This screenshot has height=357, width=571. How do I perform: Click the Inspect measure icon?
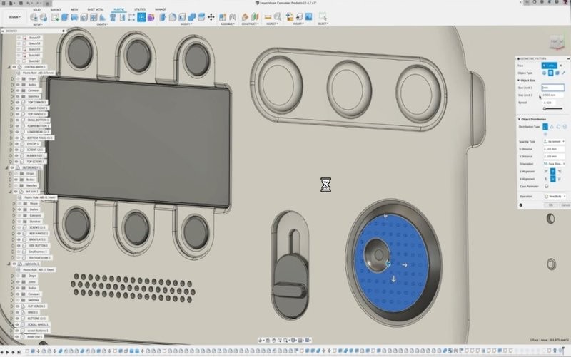click(268, 16)
